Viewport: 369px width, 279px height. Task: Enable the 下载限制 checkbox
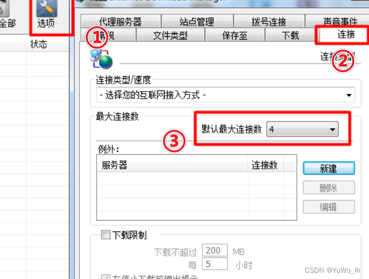[106, 235]
